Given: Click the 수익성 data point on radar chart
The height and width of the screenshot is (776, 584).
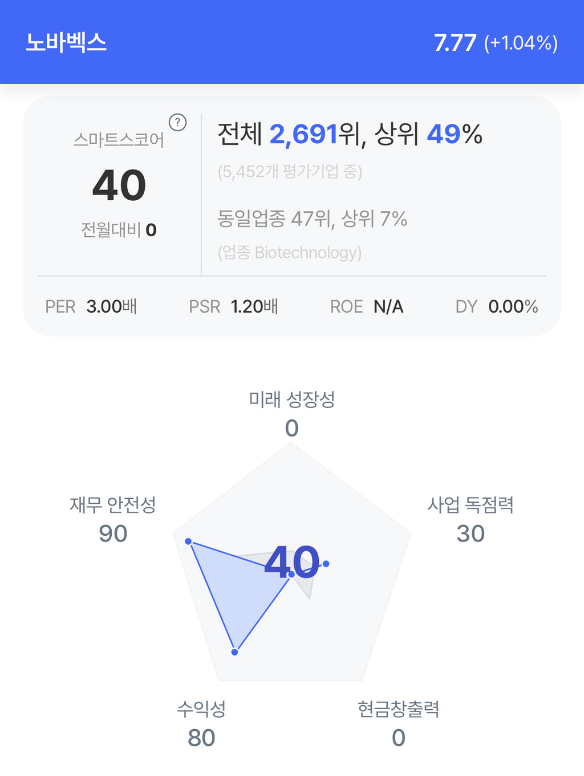Looking at the screenshot, I should tap(234, 652).
